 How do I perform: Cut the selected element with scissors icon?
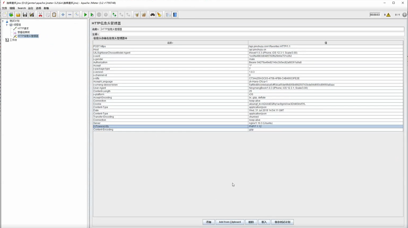(40, 15)
